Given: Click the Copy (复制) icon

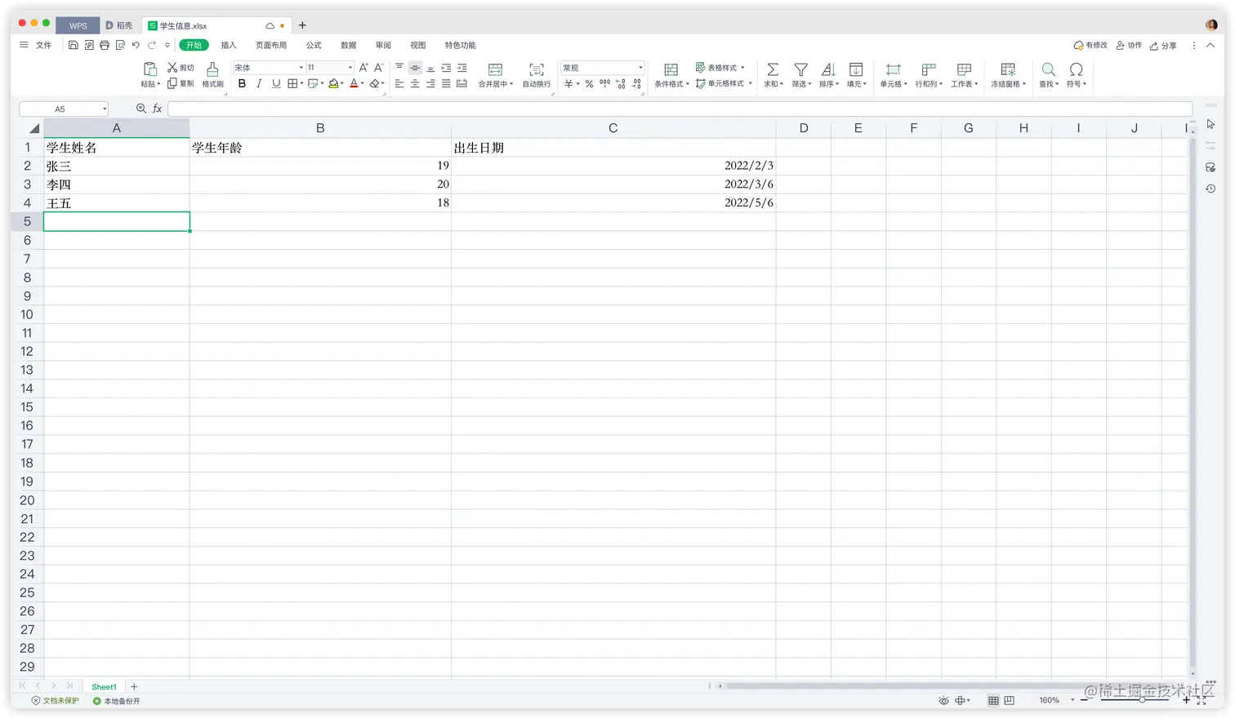Looking at the screenshot, I should pos(172,83).
